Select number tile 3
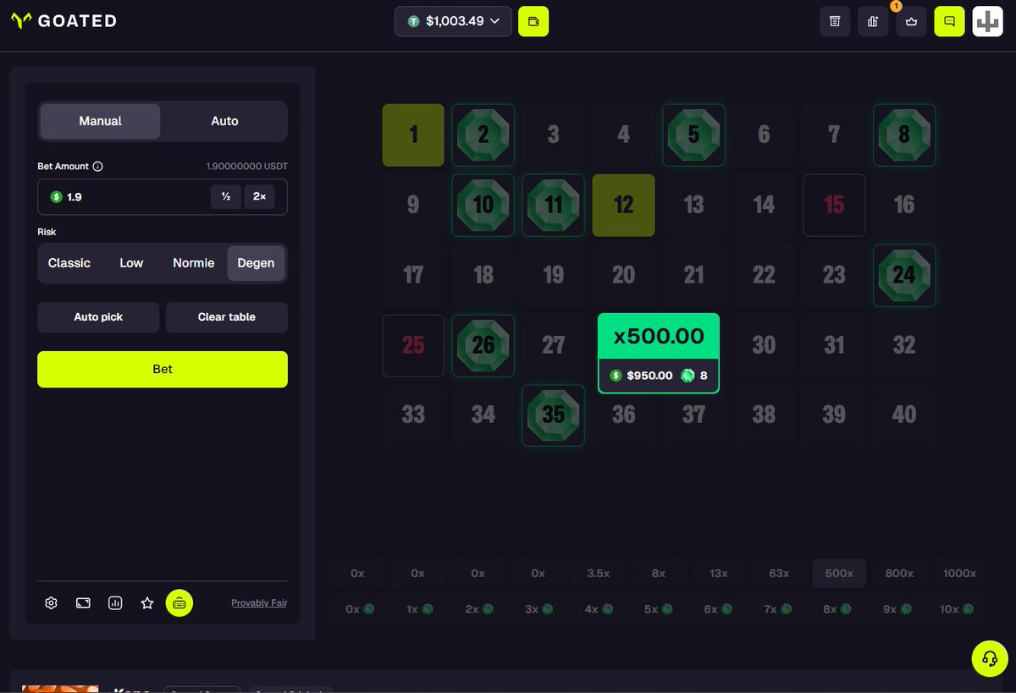The width and height of the screenshot is (1016, 693). [553, 135]
